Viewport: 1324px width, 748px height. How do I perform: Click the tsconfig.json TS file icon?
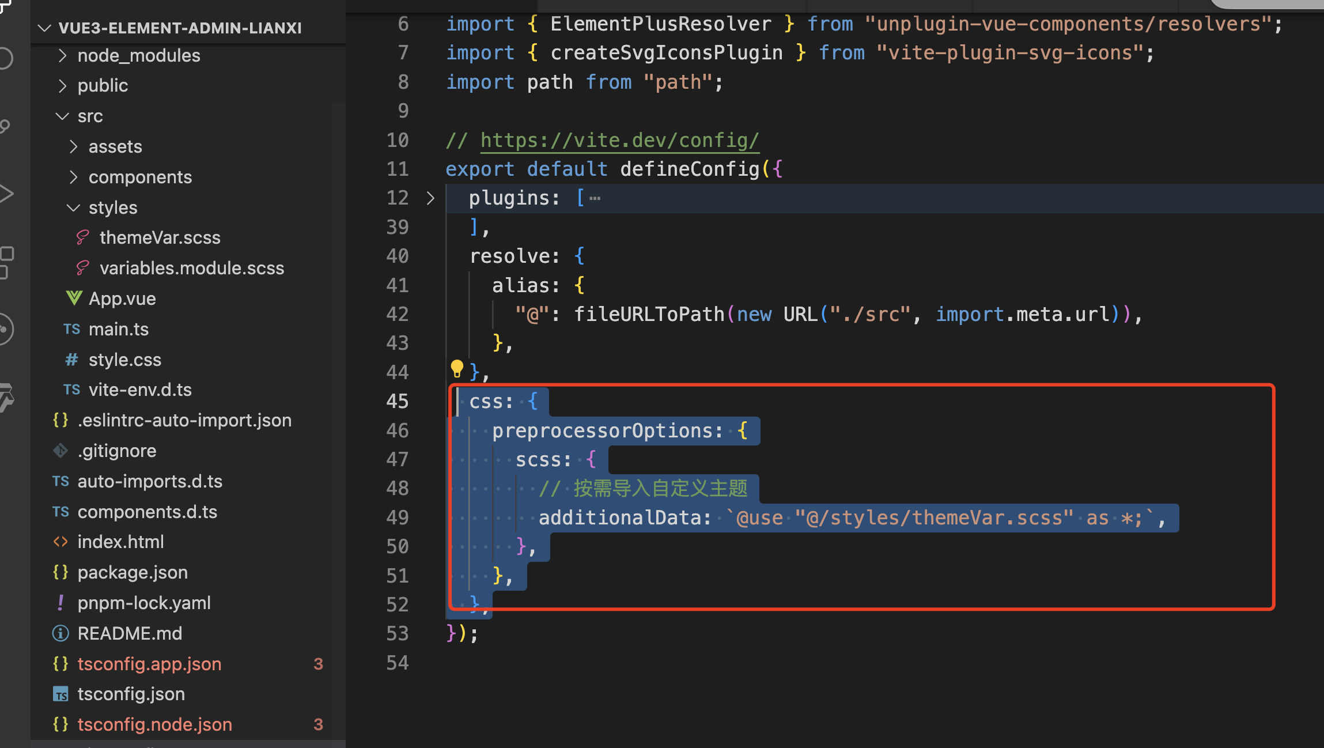60,694
